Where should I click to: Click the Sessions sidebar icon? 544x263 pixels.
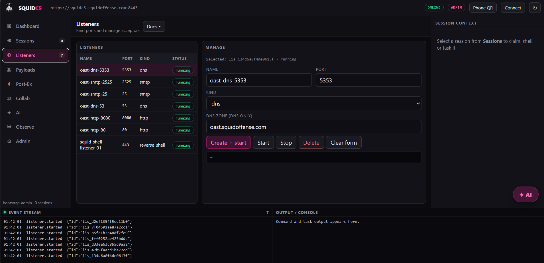[x=9, y=41]
